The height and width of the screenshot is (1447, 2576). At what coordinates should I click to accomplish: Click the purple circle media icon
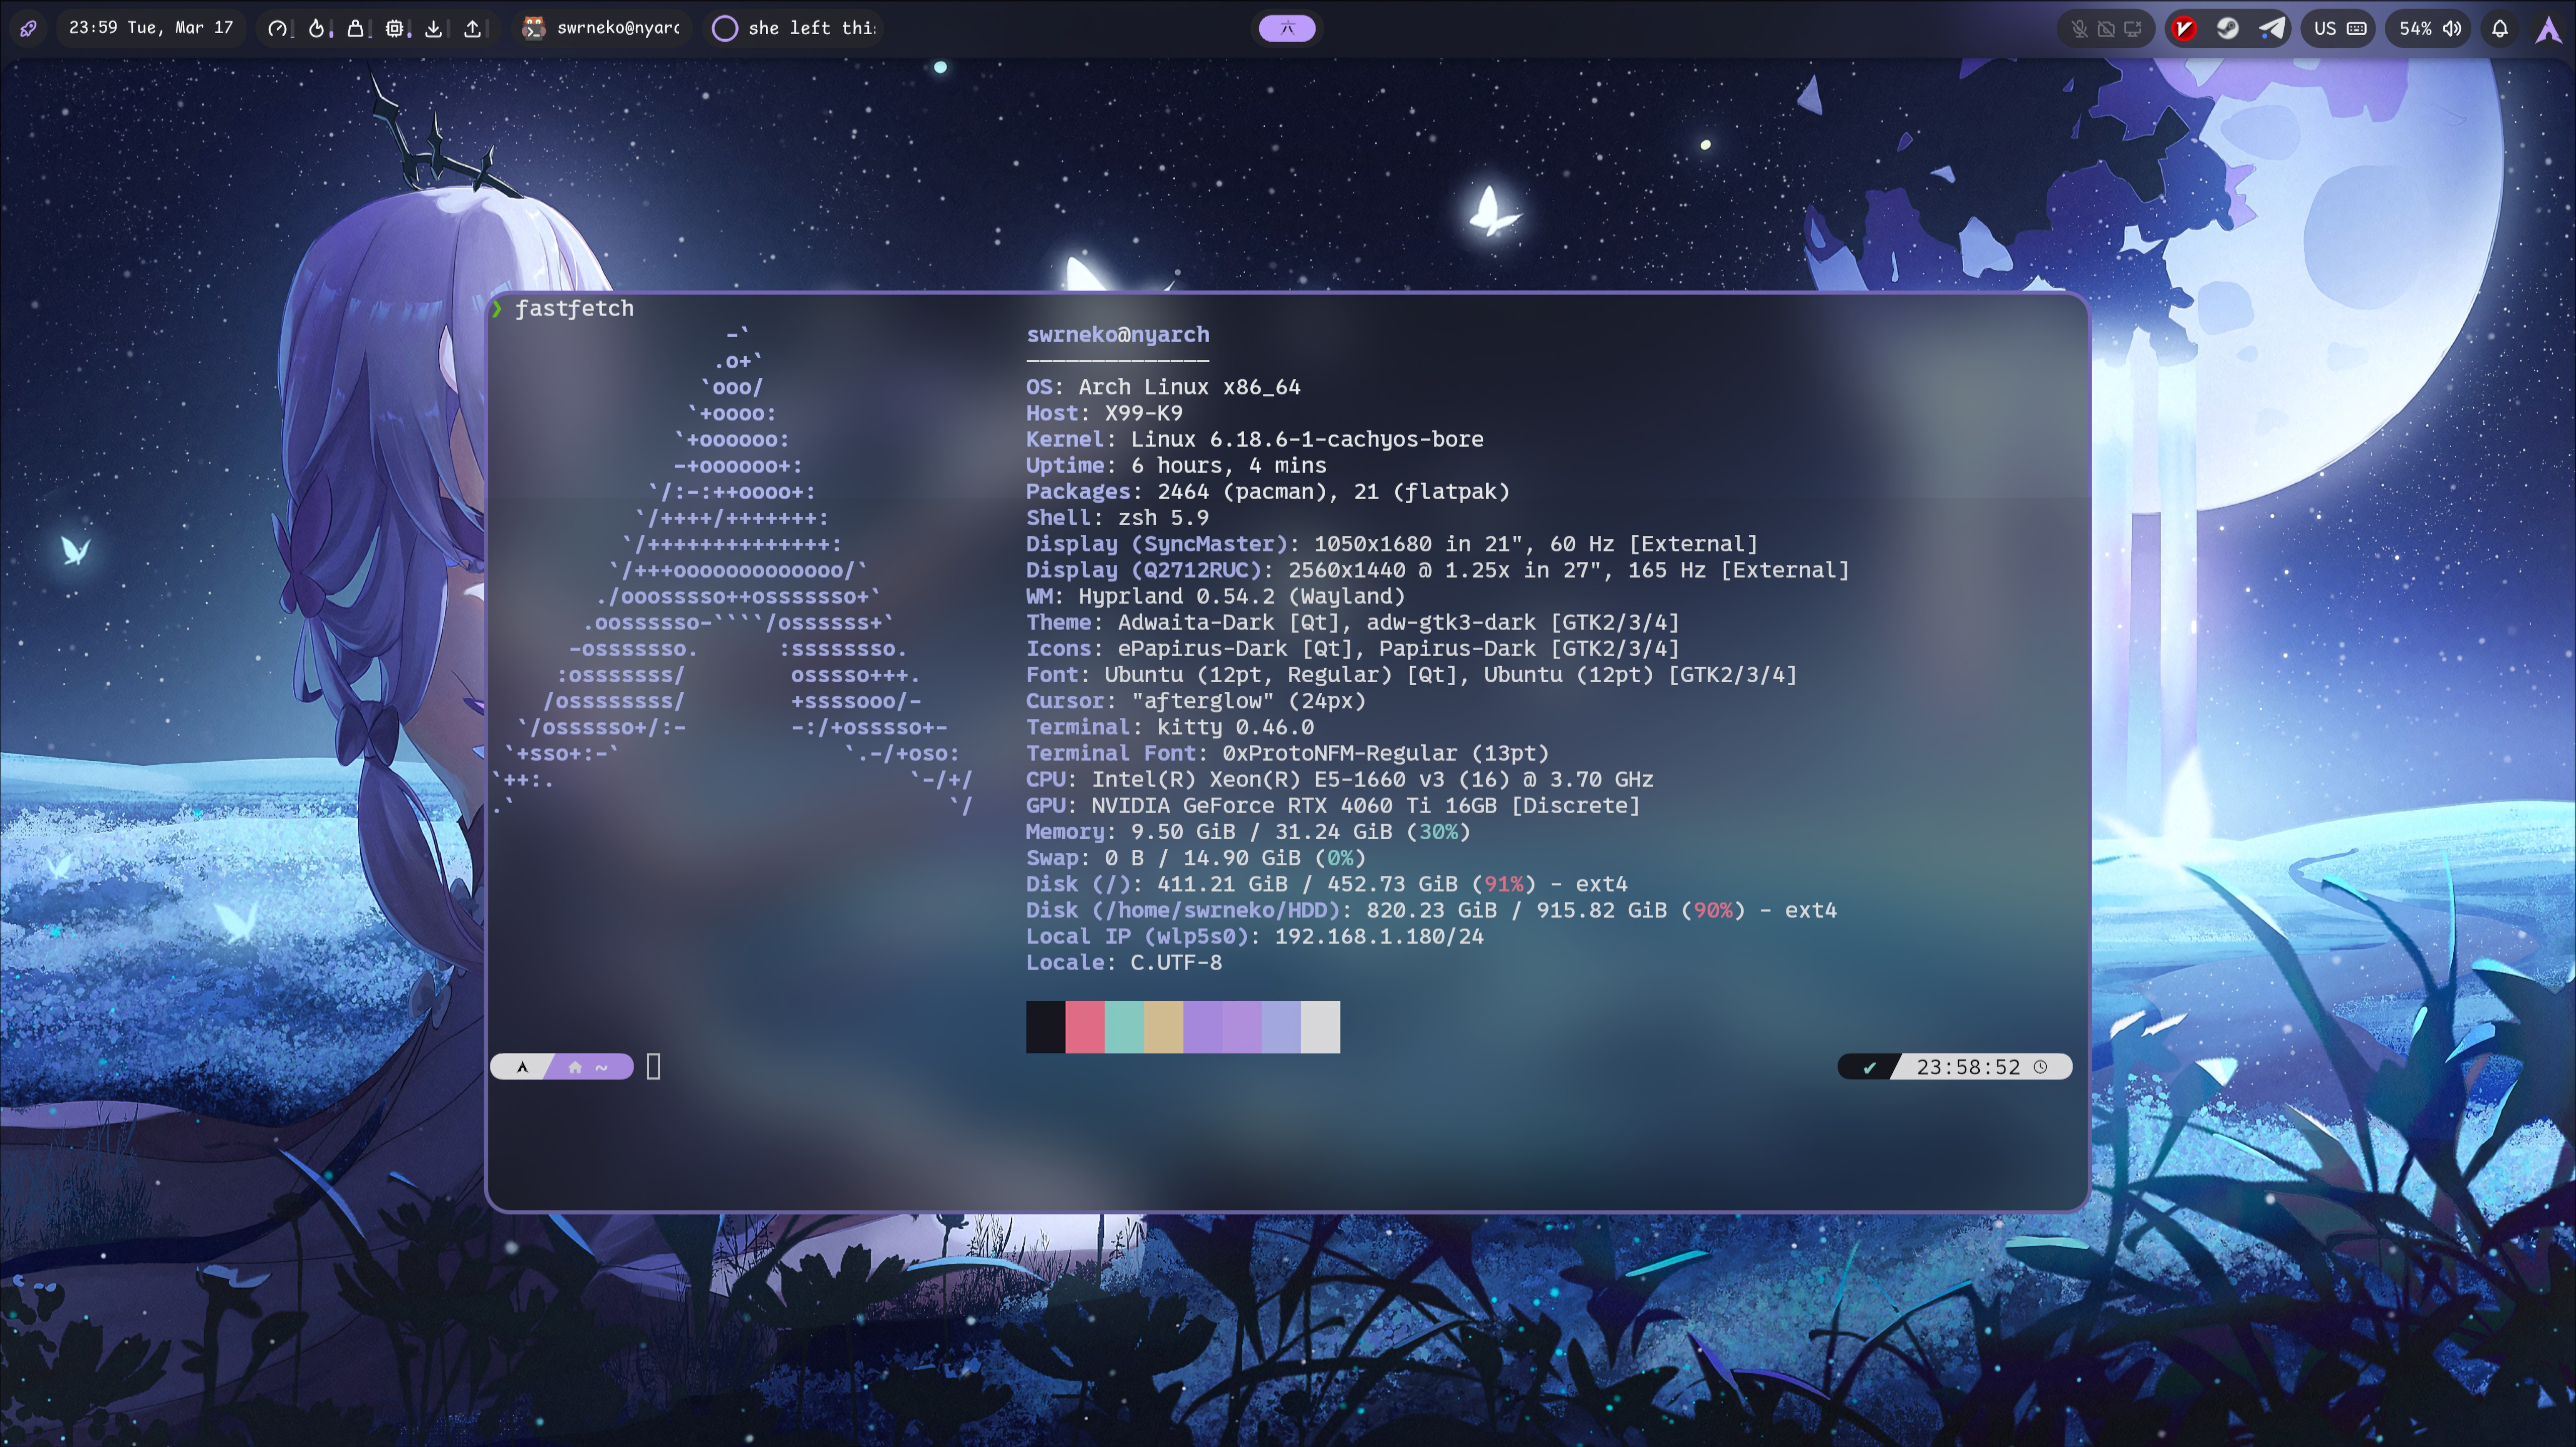pos(724,29)
